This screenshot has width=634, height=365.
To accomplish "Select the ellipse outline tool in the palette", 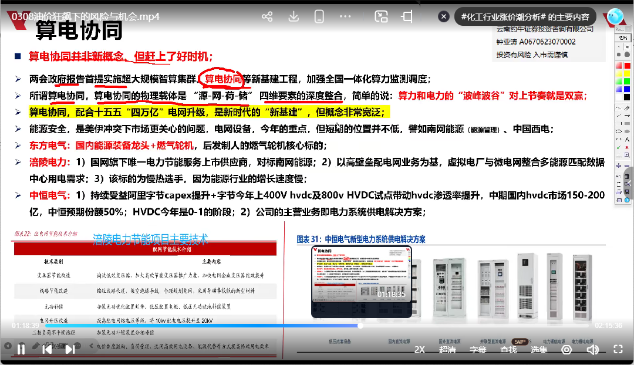I will click(618, 131).
